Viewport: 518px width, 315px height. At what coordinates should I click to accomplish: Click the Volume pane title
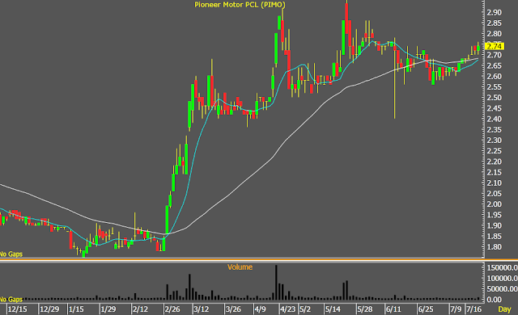(240, 267)
